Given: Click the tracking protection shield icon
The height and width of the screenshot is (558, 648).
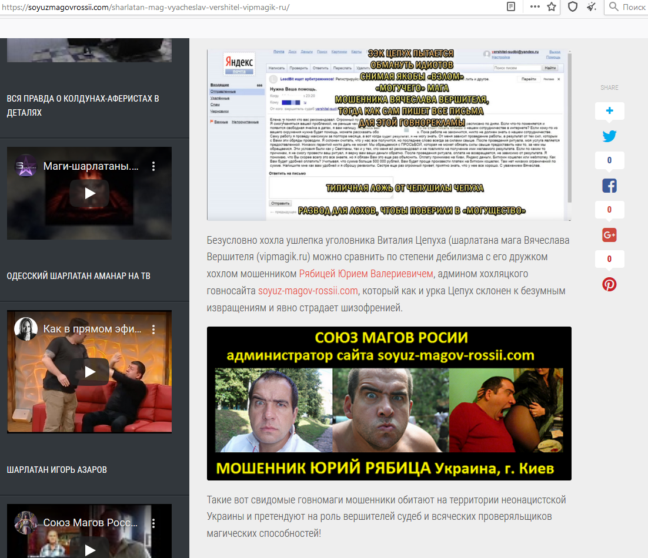Looking at the screenshot, I should (x=572, y=7).
